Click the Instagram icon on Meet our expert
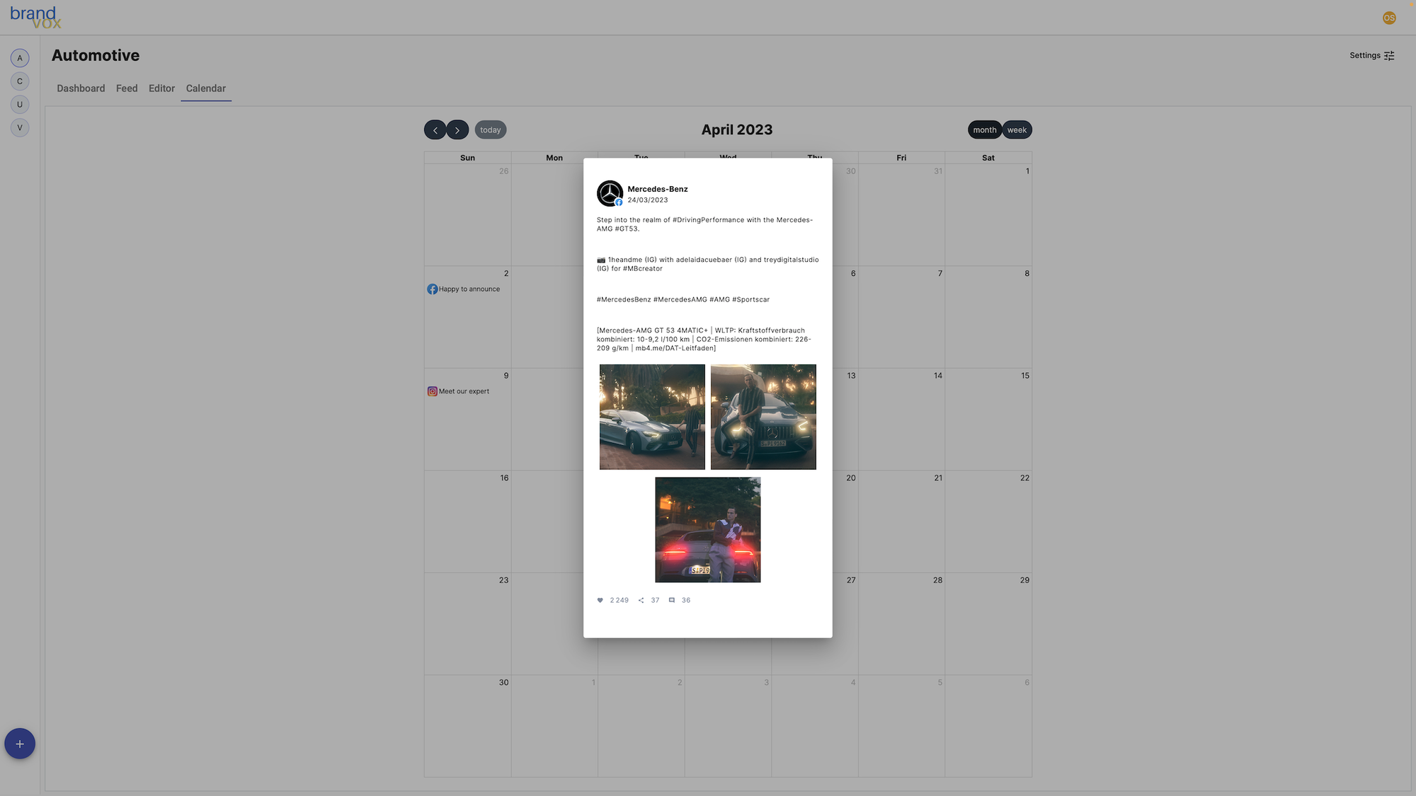The image size is (1416, 796). point(432,392)
